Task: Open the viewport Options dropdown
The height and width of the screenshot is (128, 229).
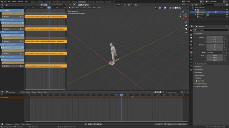Action: tap(185, 5)
